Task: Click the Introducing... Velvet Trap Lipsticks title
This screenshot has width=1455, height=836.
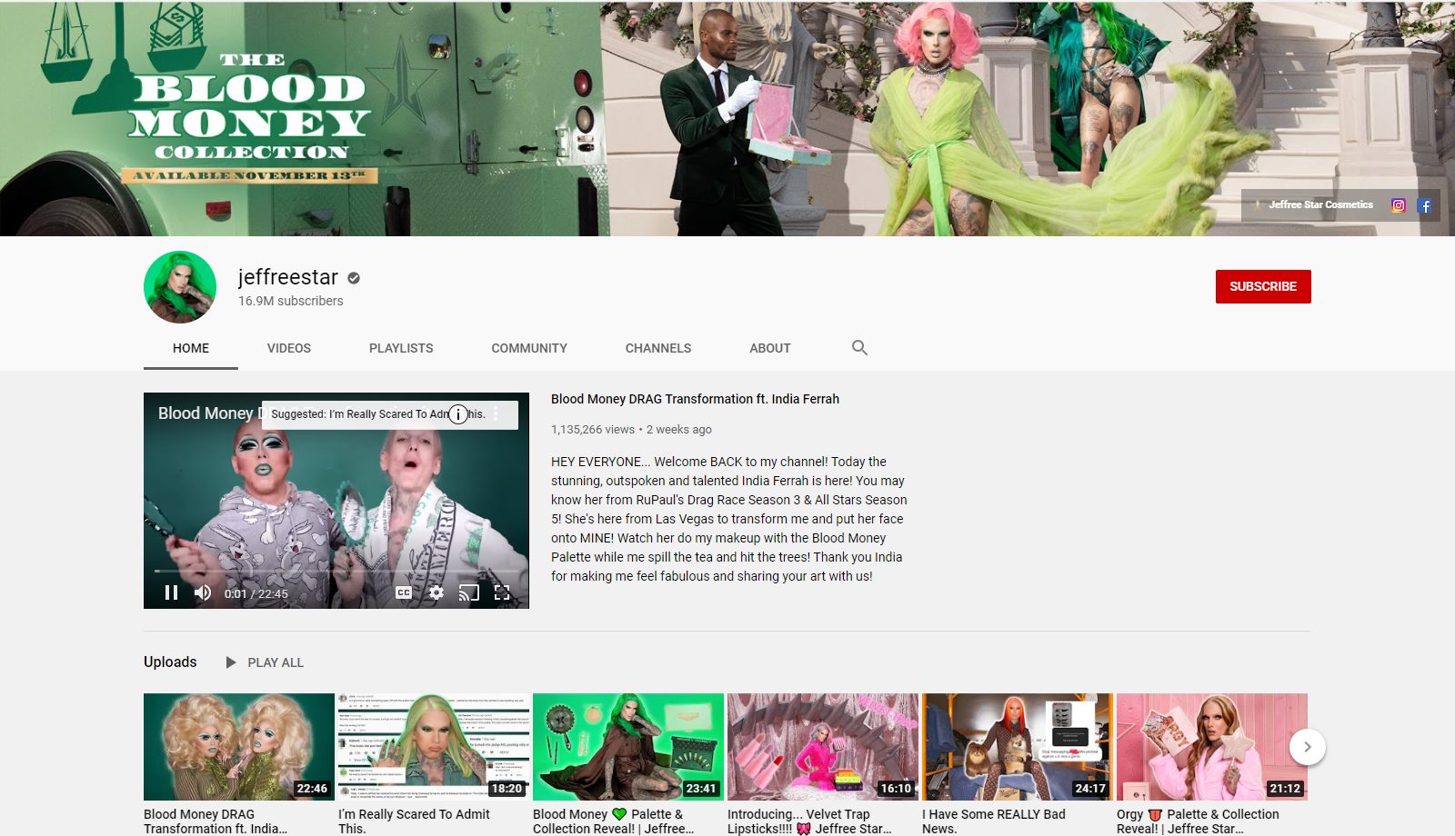Action: pos(809,821)
